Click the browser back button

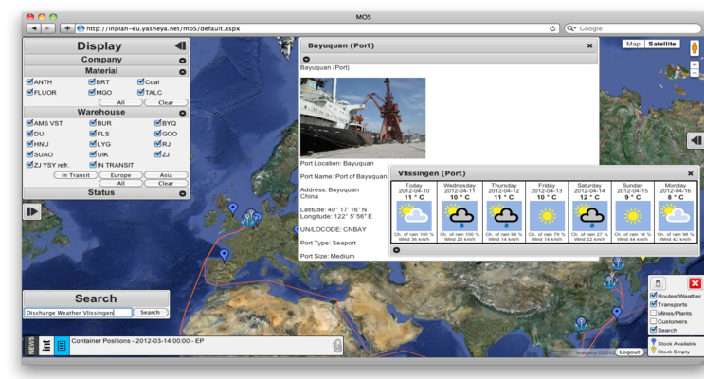34,28
